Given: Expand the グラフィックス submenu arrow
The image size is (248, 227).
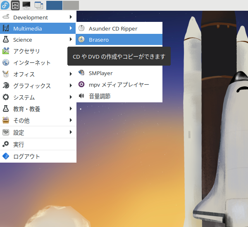Looking at the screenshot, I should click(x=71, y=85).
